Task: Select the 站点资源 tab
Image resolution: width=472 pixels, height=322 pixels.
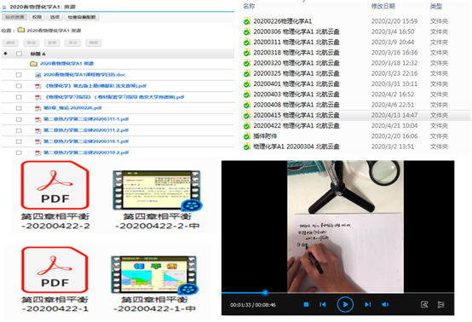Action: point(14,17)
